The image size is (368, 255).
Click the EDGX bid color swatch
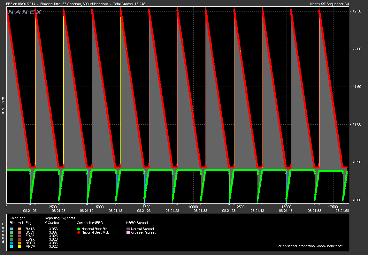[11, 240]
